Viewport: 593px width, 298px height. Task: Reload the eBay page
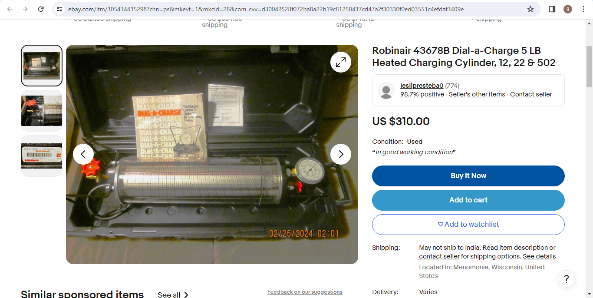pos(41,9)
